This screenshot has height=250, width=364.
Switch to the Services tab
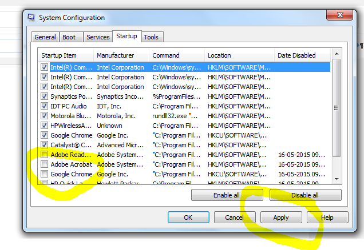click(x=98, y=37)
